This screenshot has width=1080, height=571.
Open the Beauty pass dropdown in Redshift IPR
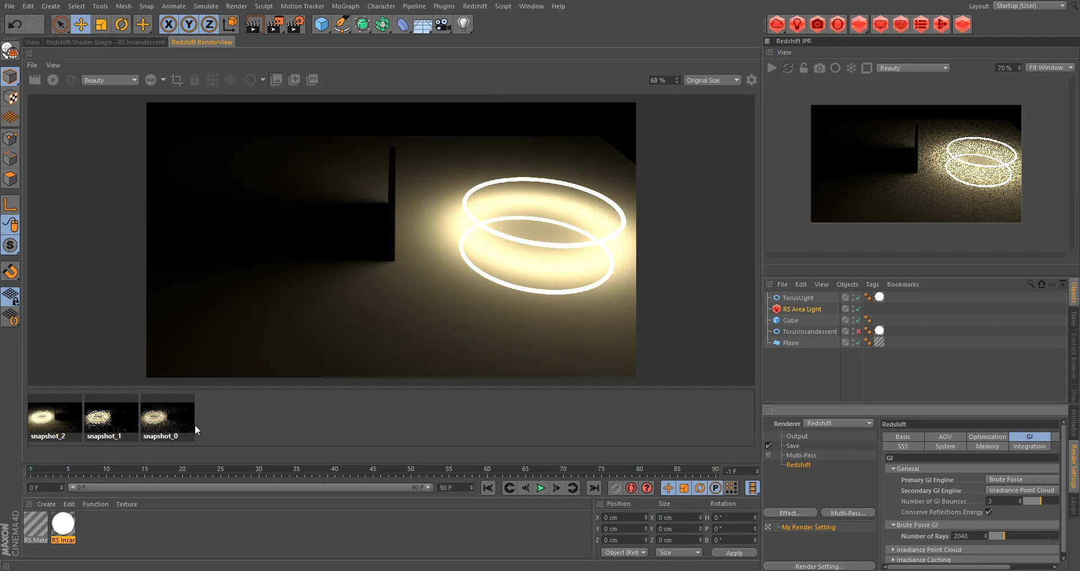912,67
